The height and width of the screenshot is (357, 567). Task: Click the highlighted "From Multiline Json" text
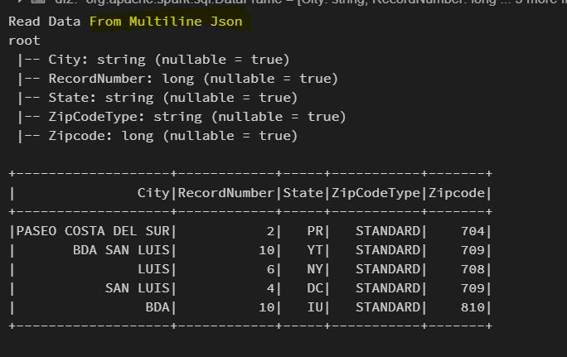[x=166, y=22]
